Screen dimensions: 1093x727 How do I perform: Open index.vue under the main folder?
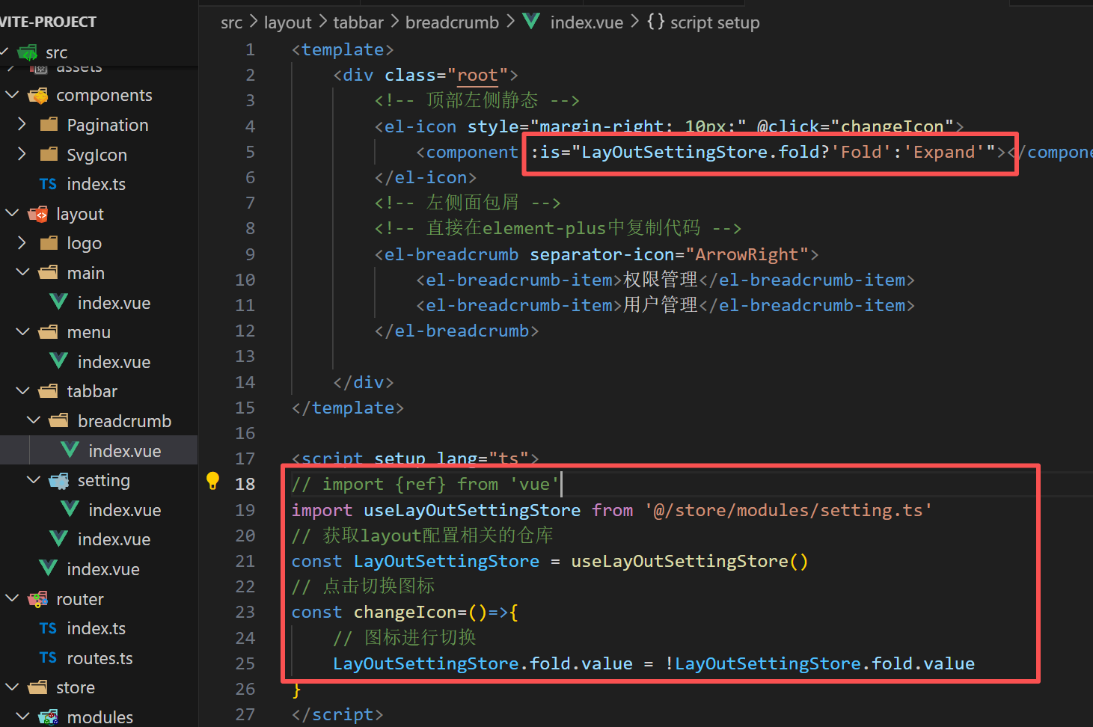(x=114, y=303)
